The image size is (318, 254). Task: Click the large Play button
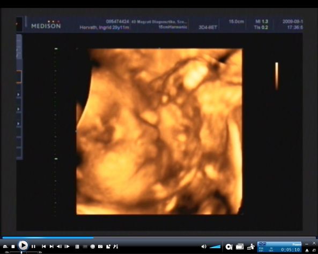23,245
